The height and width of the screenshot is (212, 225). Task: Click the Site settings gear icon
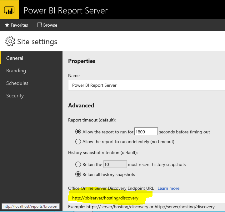point(10,42)
